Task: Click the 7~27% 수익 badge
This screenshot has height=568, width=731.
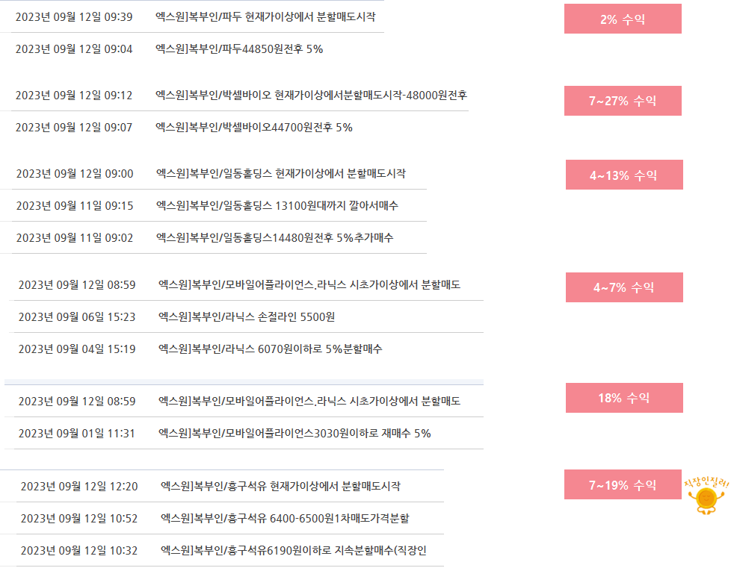Action: (623, 101)
